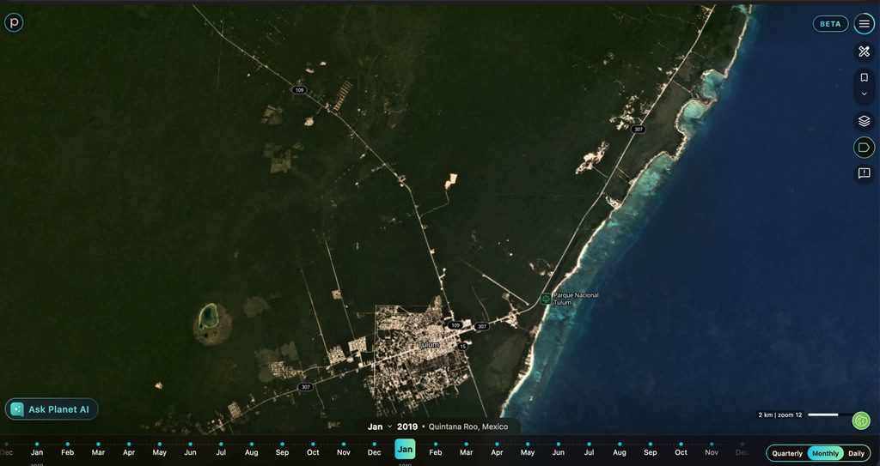This screenshot has width=880, height=466.
Task: Jump to Aug 2019 on the timeline
Action: click(620, 452)
